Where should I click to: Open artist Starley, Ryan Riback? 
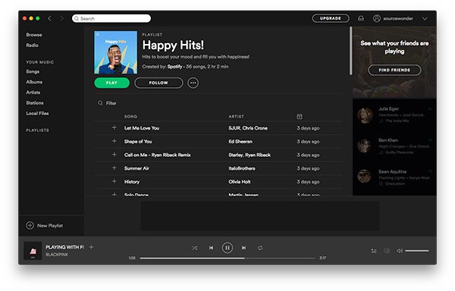coord(249,155)
